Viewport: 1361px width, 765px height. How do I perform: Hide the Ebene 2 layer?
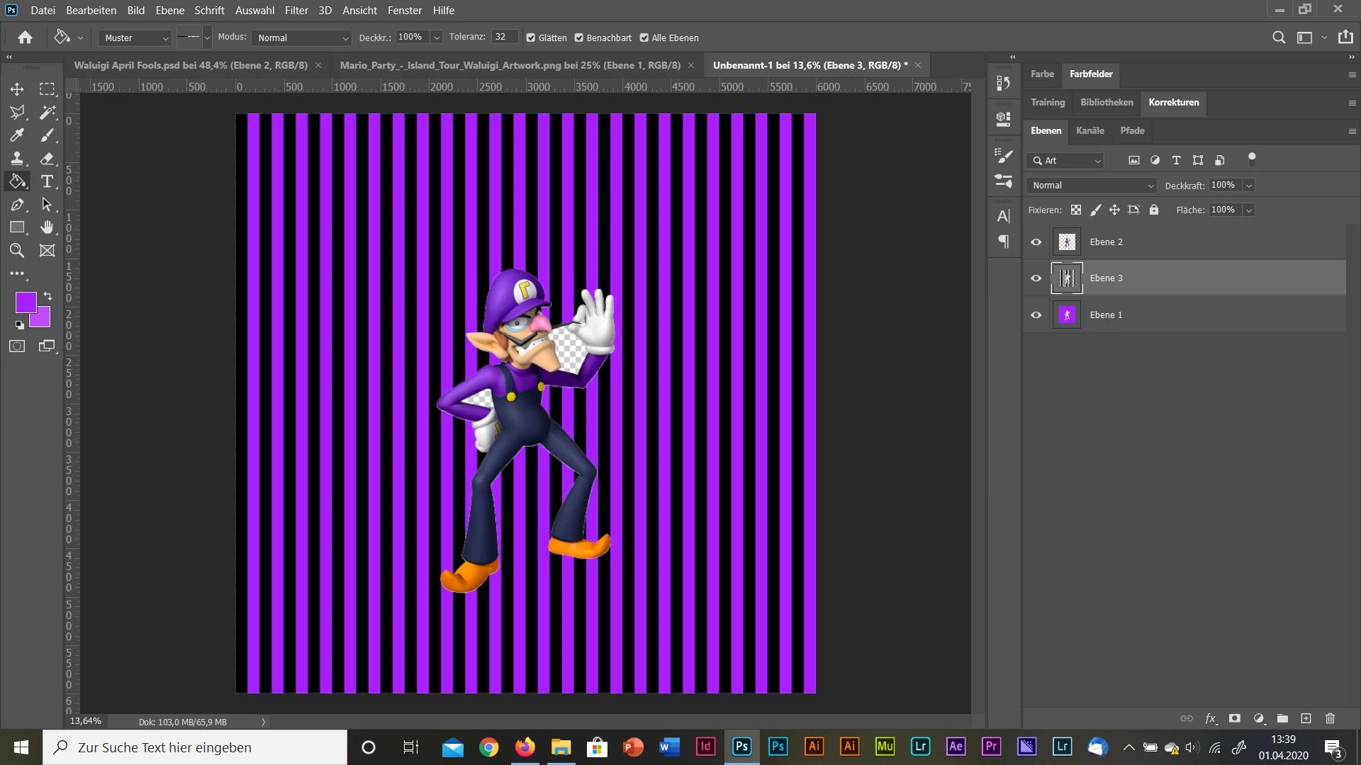(1036, 242)
